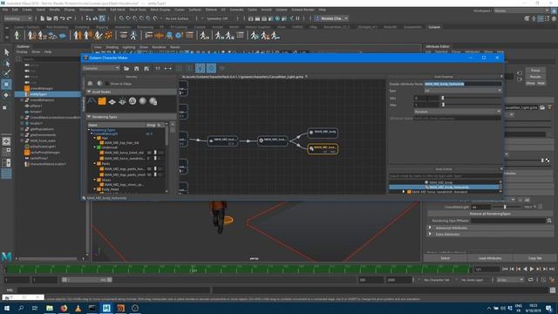Image resolution: width=558 pixels, height=314 pixels.
Task: Click CasualManLight weight slider in Attribute Editor
Action: pyautogui.click(x=505, y=207)
